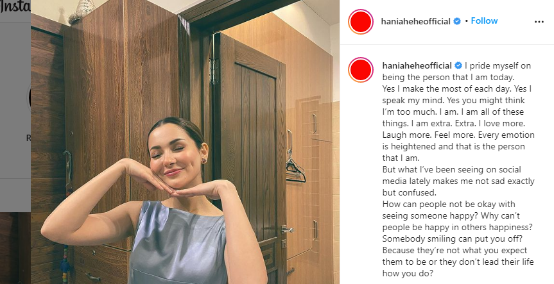Go to the Instagram logo at top left
This screenshot has width=554, height=284.
[x=15, y=7]
